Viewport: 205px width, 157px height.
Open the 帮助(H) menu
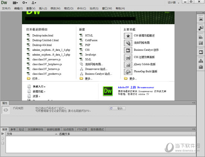(x=120, y=8)
